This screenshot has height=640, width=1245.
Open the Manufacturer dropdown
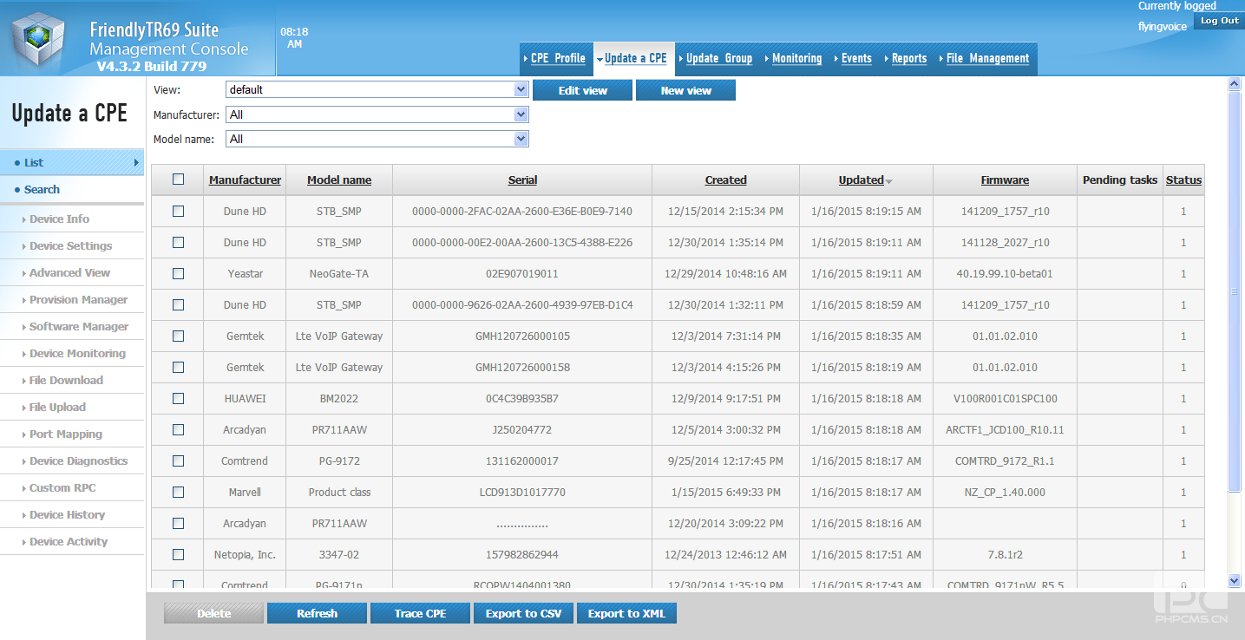377,114
